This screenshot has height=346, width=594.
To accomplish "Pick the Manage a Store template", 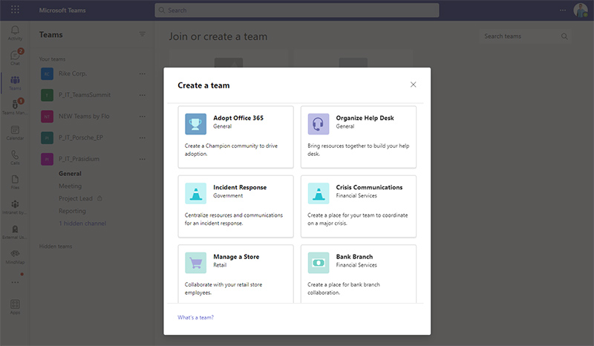I will (235, 274).
